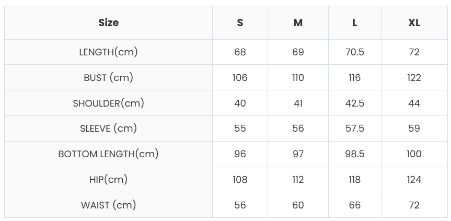Click the BOTTOM LENGTH(cm) row label
The width and height of the screenshot is (451, 221).
click(x=108, y=154)
